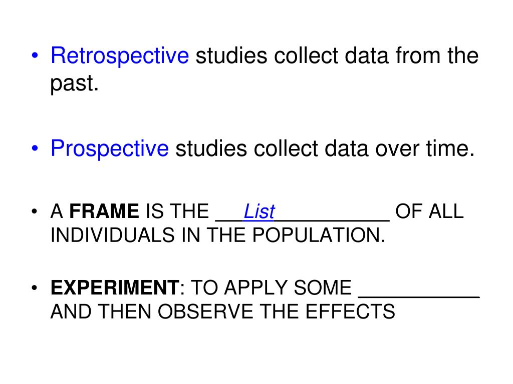Click the bullet before A FRAME
The image size is (513, 384).
(x=35, y=213)
